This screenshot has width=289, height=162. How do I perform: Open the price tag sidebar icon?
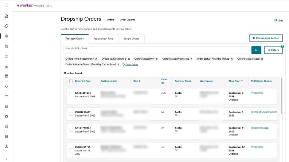(x=7, y=86)
